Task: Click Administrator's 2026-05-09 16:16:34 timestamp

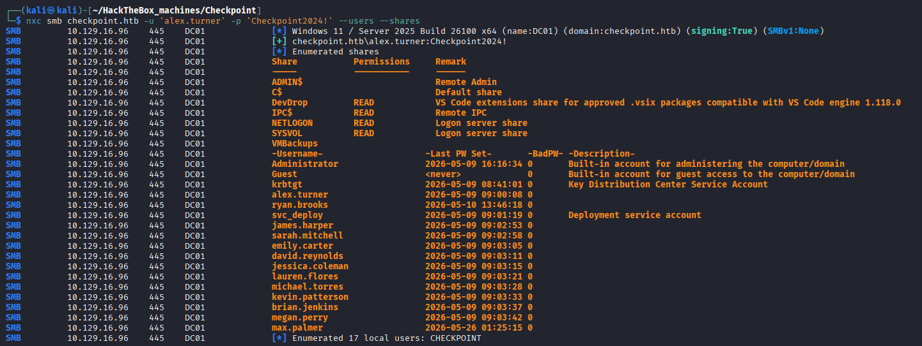Action: tap(474, 164)
